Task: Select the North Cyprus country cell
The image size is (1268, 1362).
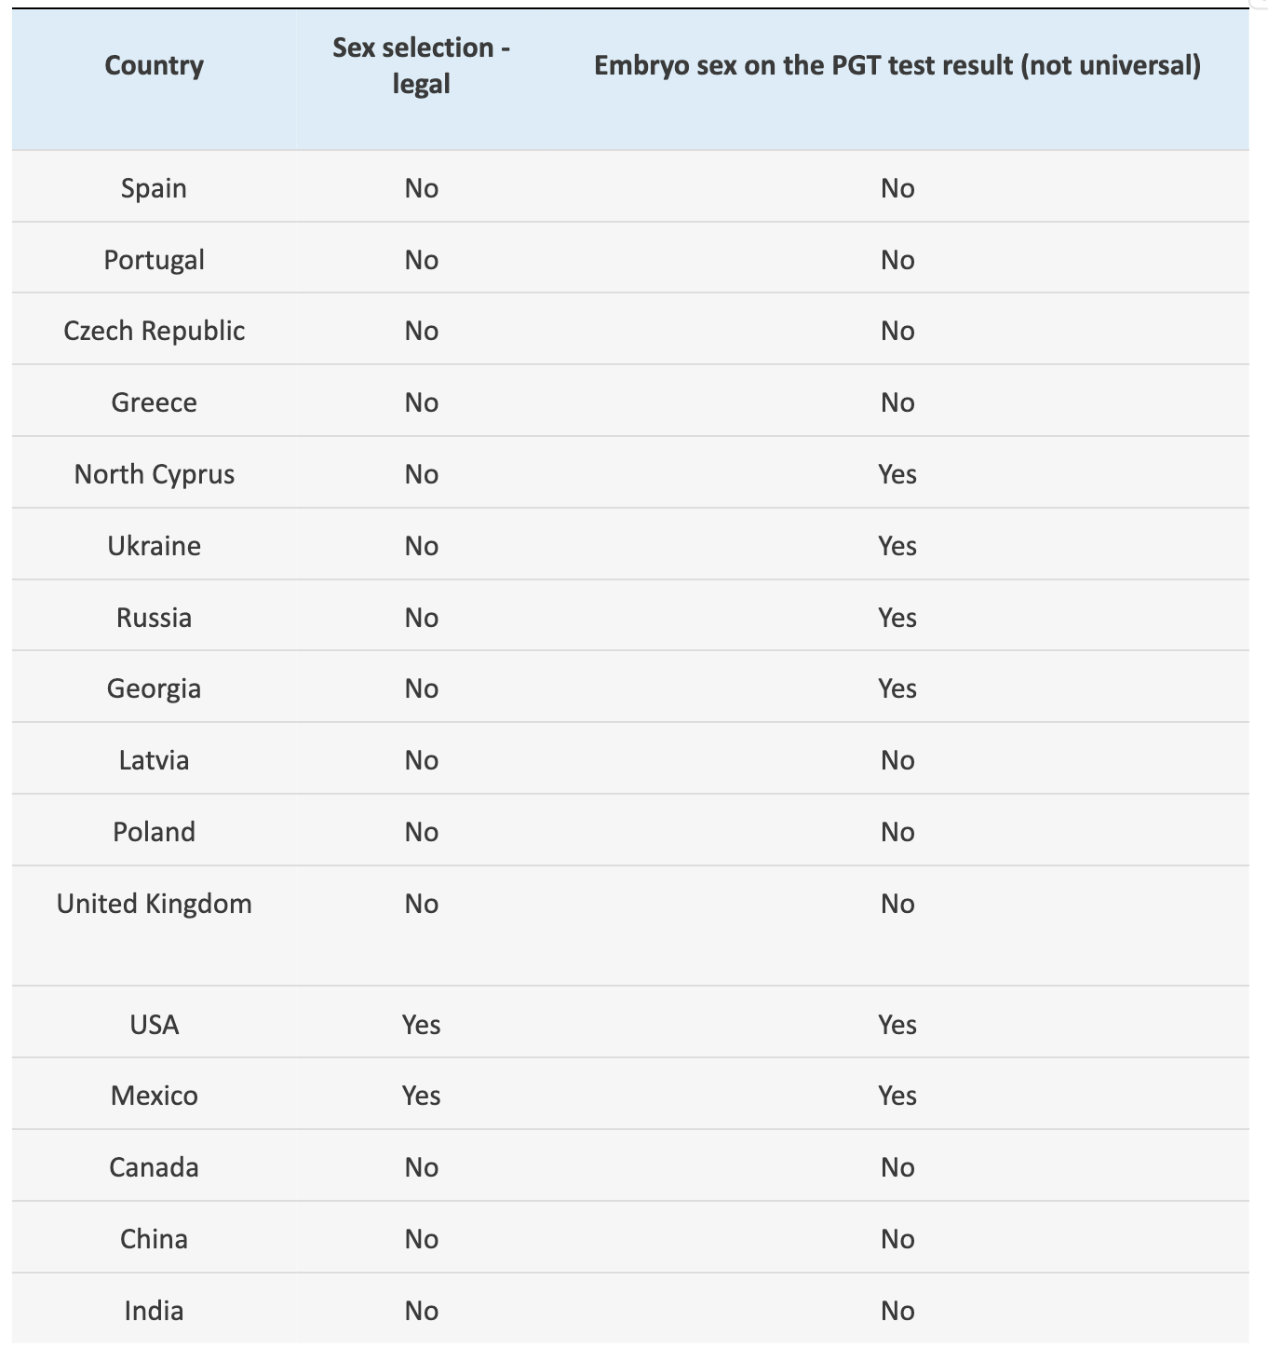Action: point(154,474)
